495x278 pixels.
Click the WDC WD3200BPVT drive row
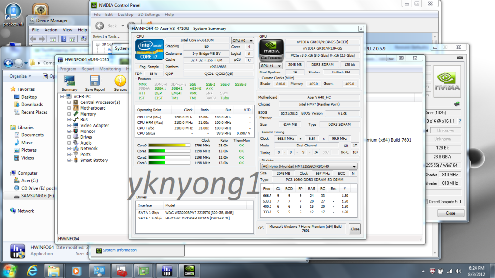click(x=194, y=213)
